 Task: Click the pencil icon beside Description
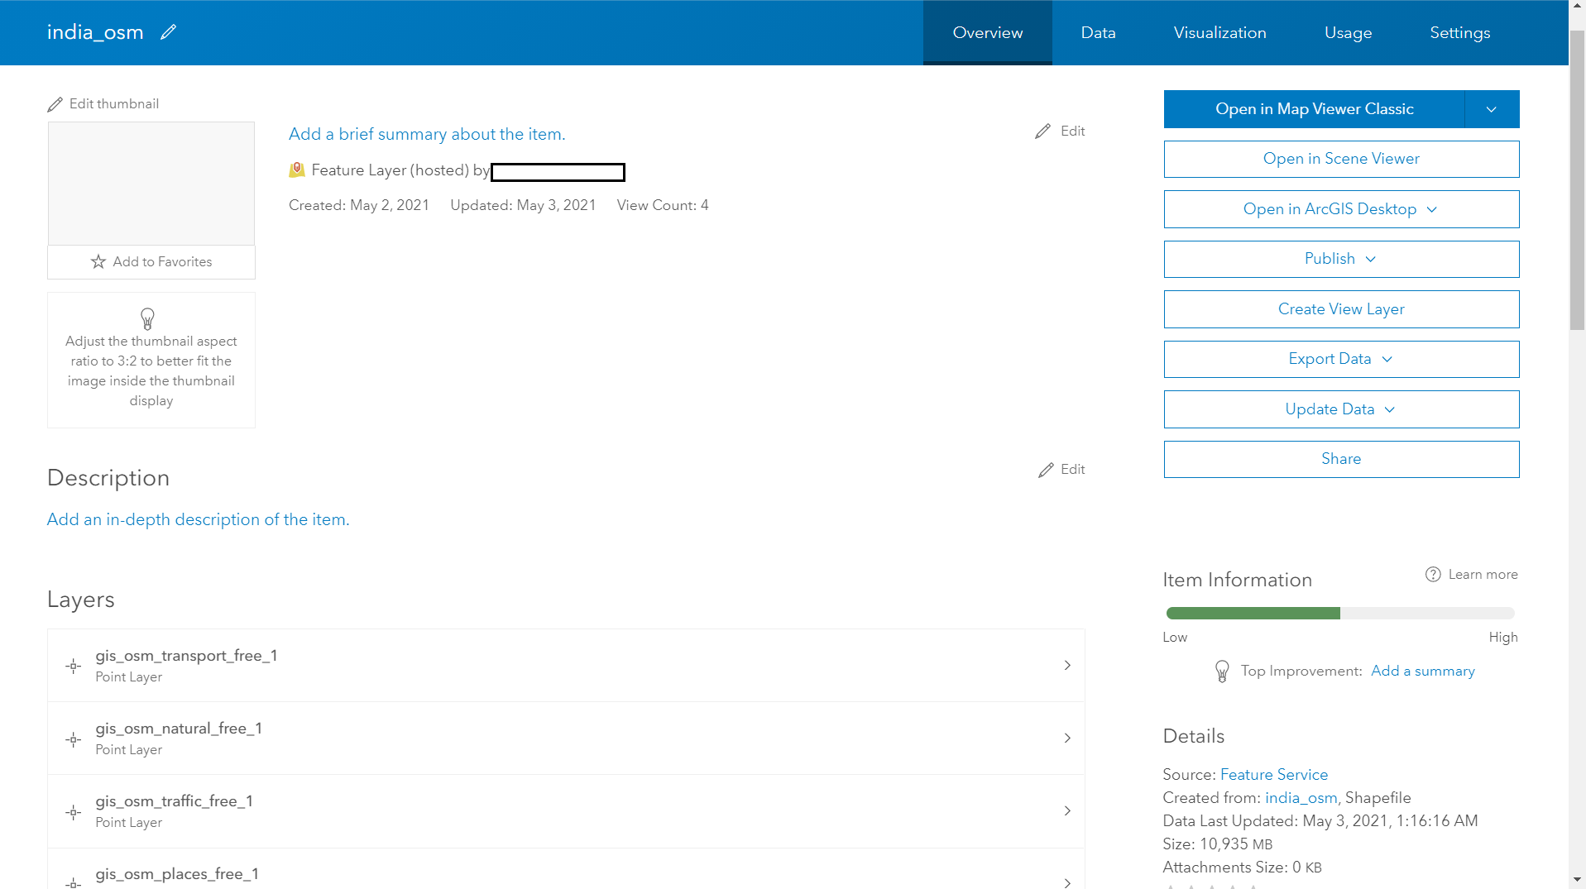[1043, 469]
